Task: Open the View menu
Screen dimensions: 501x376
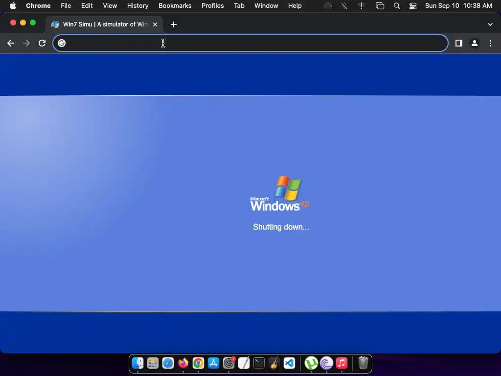Action: (x=110, y=6)
